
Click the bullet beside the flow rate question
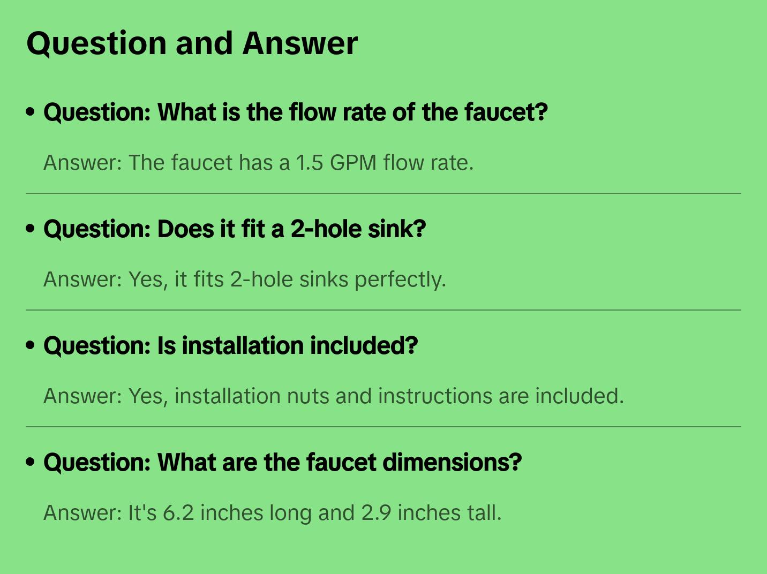pos(31,112)
